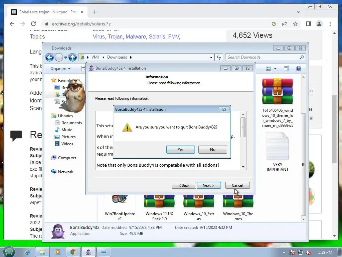
Task: Click Yes to quit BonziBuddy432 setup
Action: click(180, 150)
